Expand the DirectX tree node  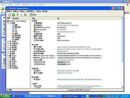click(8, 56)
